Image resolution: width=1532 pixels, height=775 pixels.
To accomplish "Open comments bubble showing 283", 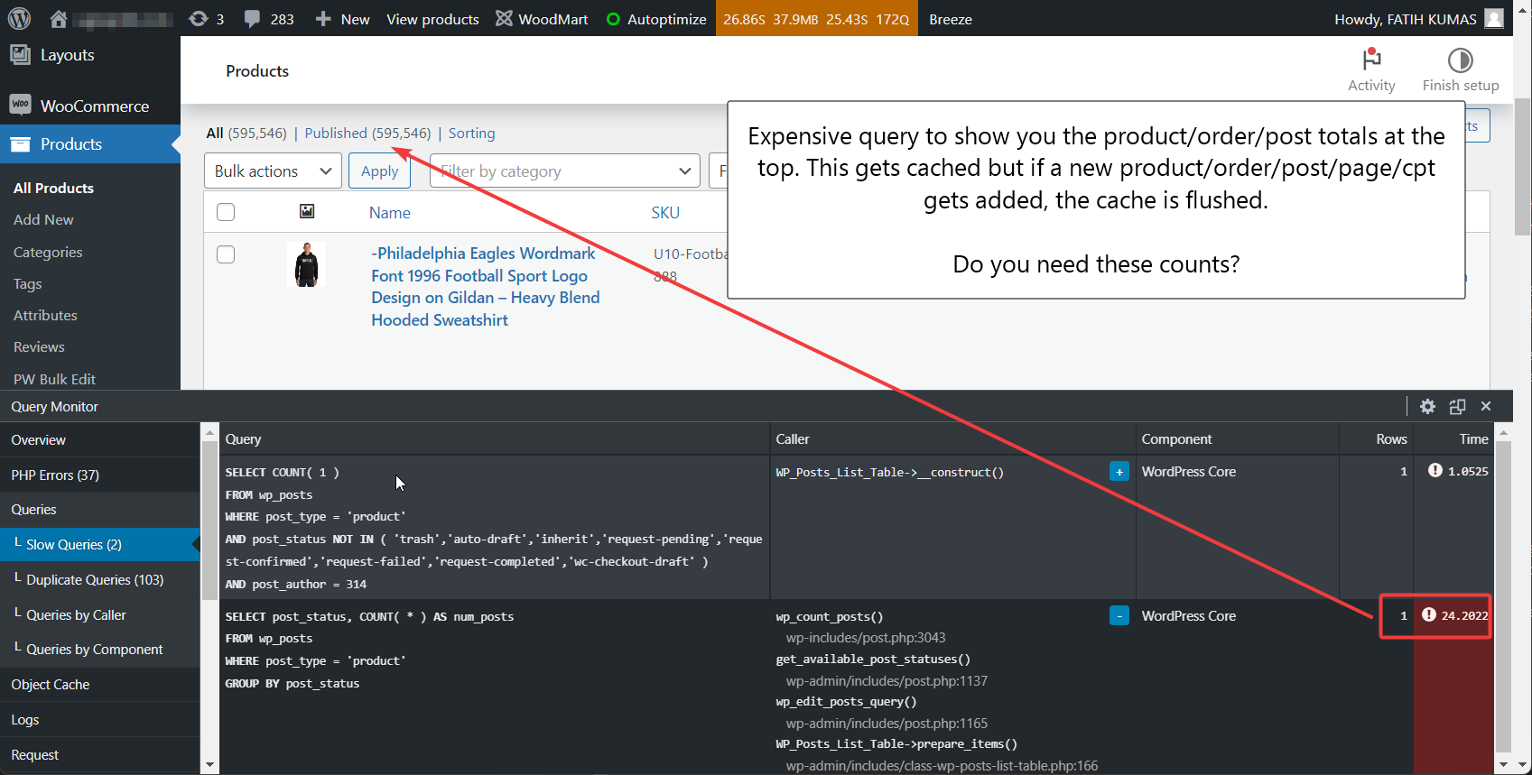I will pyautogui.click(x=252, y=19).
